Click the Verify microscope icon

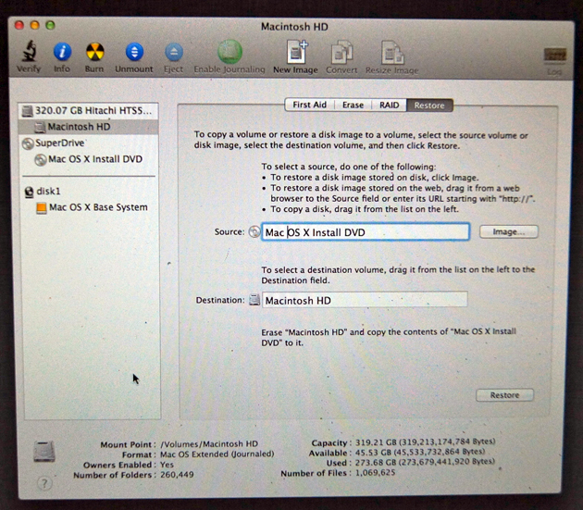(29, 51)
